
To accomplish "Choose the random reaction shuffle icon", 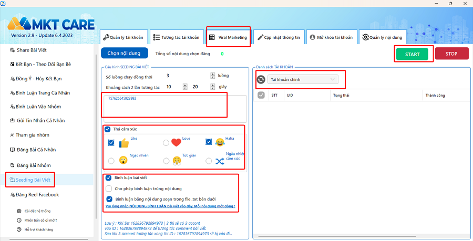I will [x=220, y=161].
